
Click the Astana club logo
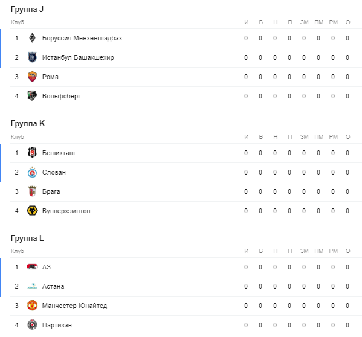tap(32, 286)
